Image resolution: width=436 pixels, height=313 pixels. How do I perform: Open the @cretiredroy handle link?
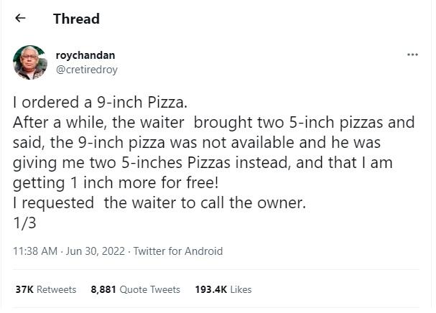click(x=86, y=70)
